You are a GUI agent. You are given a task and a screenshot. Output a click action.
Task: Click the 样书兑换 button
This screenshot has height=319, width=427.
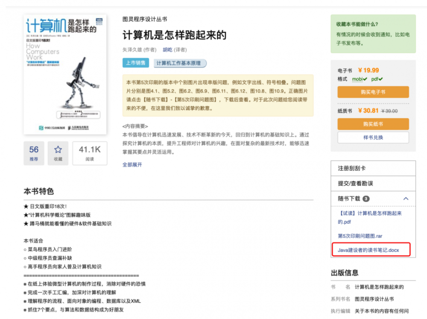[x=373, y=138]
